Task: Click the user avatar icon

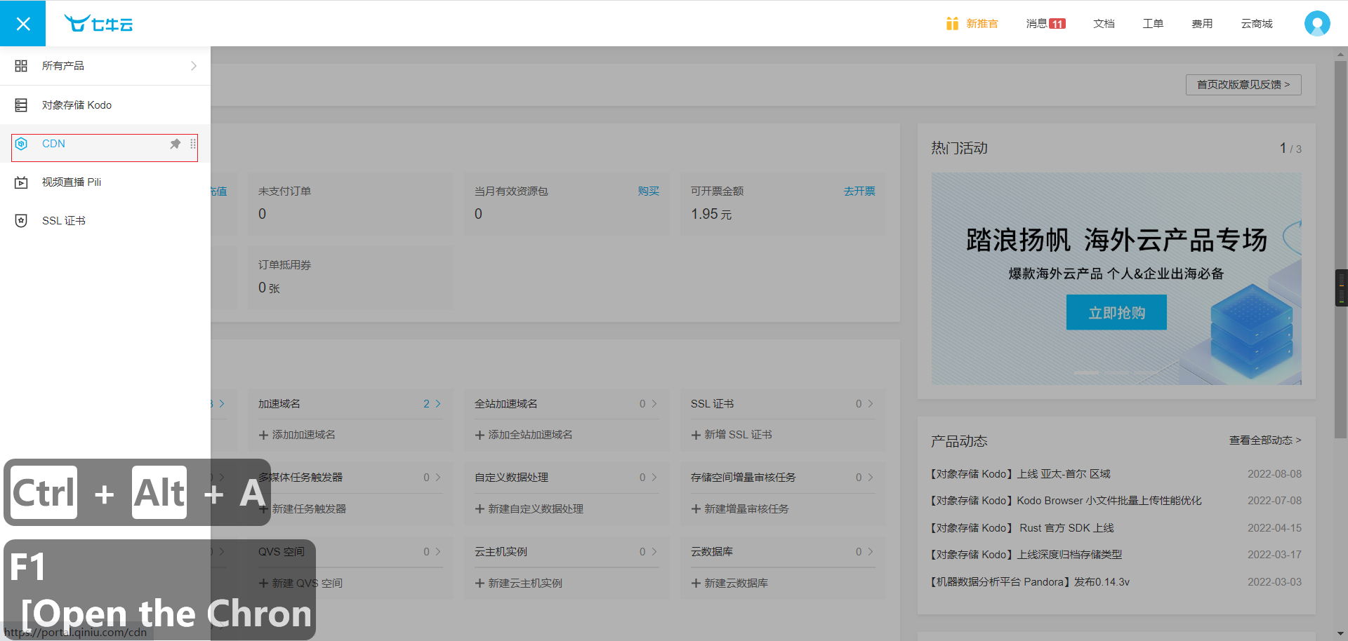Action: [x=1317, y=24]
